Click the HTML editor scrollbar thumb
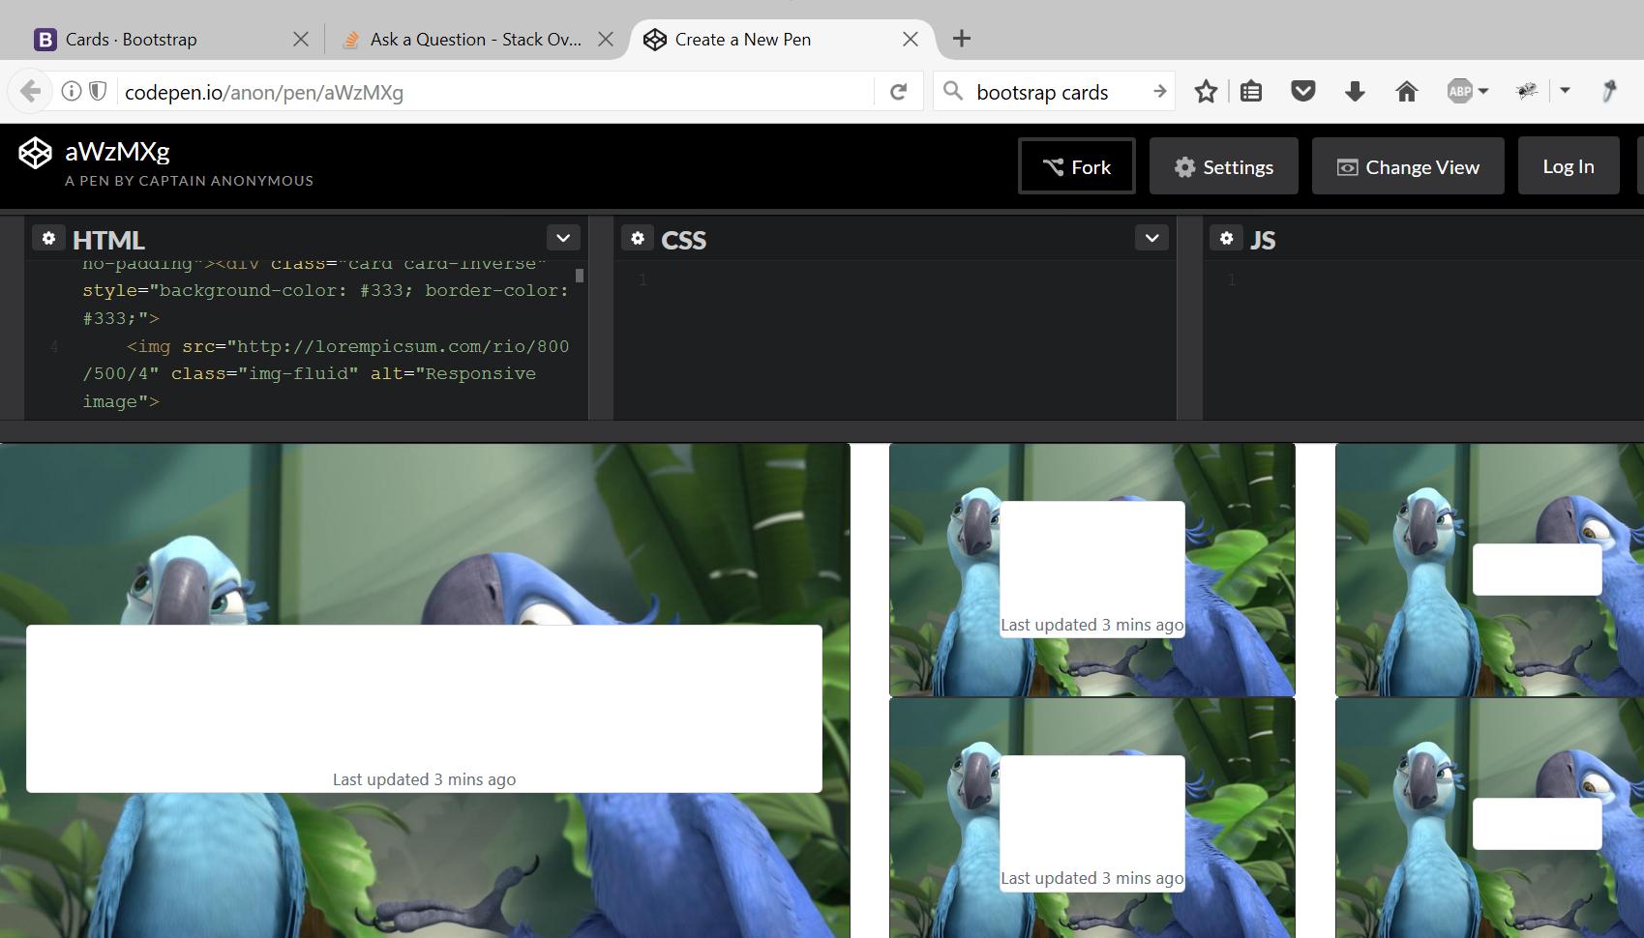This screenshot has width=1644, height=938. point(580,276)
